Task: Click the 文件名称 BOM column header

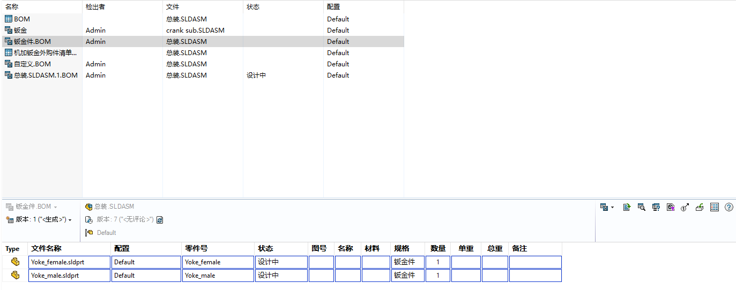Action: click(69, 249)
